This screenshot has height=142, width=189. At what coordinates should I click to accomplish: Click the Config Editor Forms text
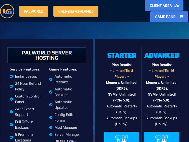click(65, 118)
